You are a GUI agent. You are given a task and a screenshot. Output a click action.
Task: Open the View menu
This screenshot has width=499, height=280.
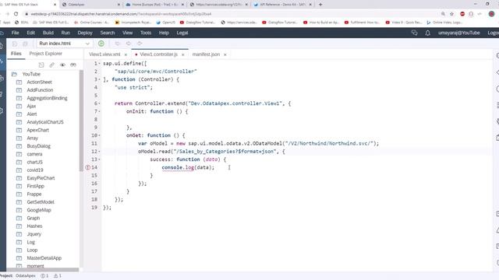point(127,33)
